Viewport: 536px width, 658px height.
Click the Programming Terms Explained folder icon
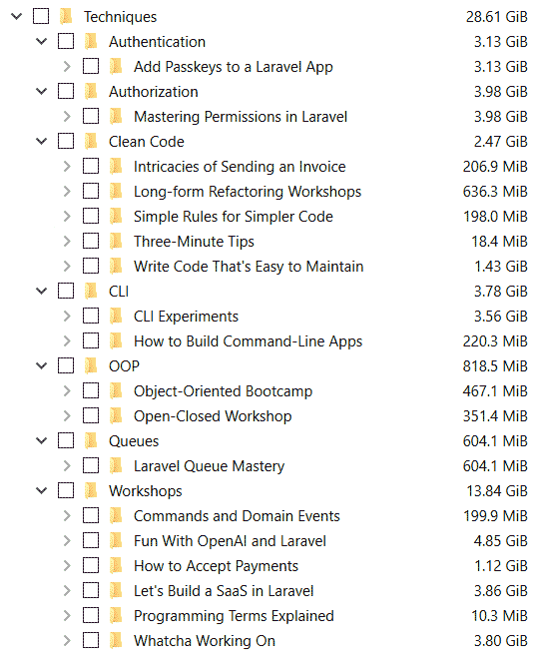116,616
